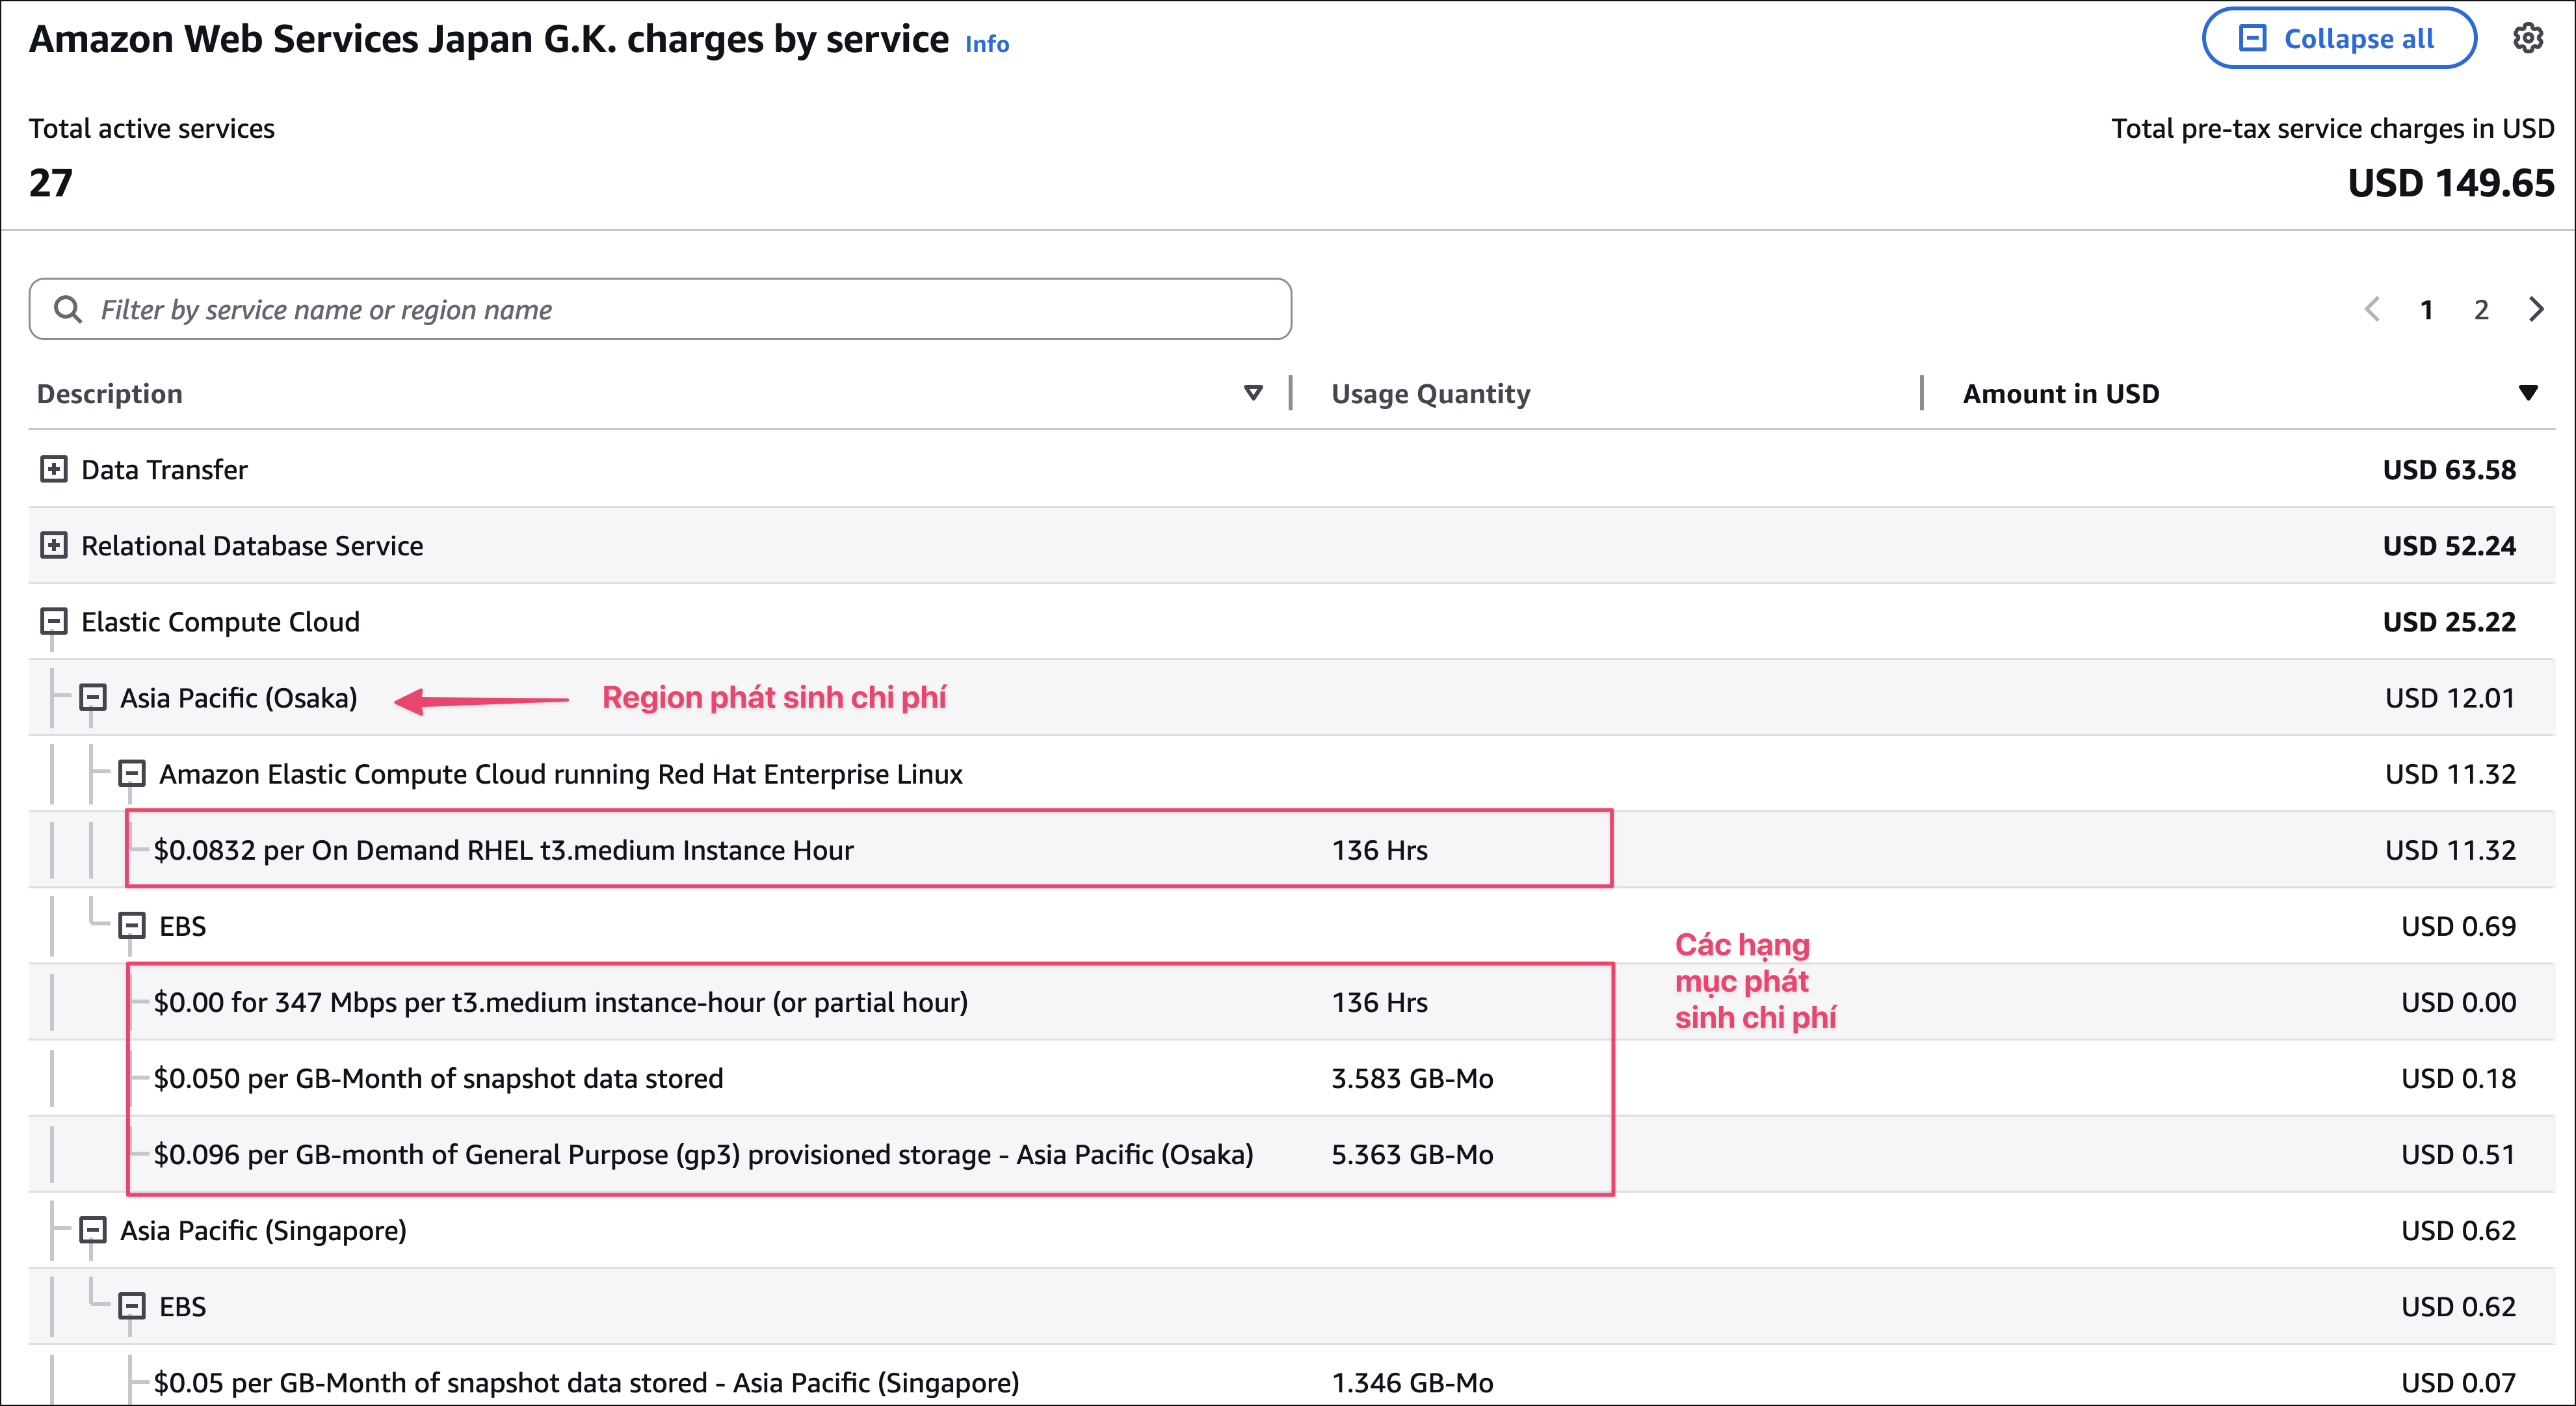Click the search magnifier icon in filter

[67, 309]
